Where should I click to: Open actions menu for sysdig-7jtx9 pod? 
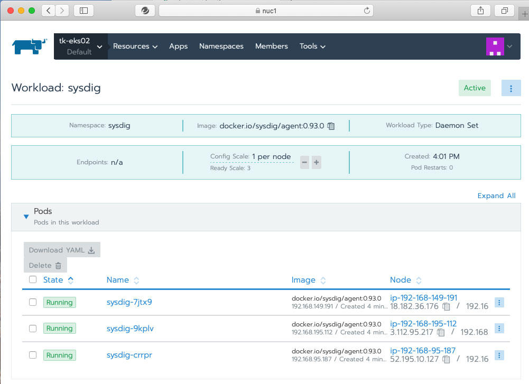(x=499, y=303)
